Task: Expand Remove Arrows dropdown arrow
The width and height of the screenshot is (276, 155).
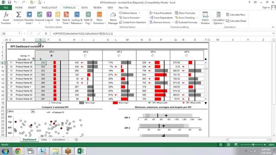Action: 172,22
